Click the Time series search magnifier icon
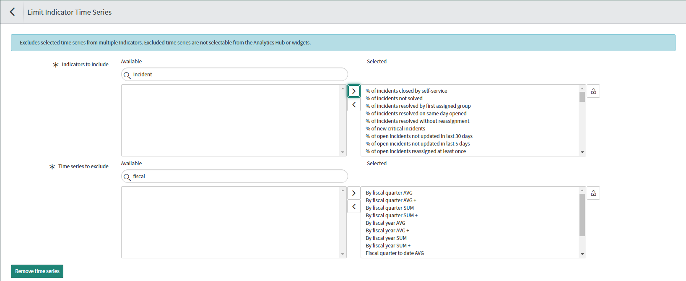This screenshot has width=686, height=281. tap(127, 177)
